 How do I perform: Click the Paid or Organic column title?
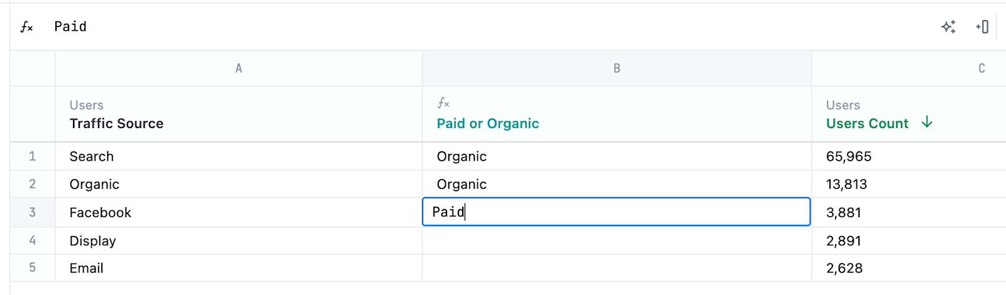[x=488, y=124]
